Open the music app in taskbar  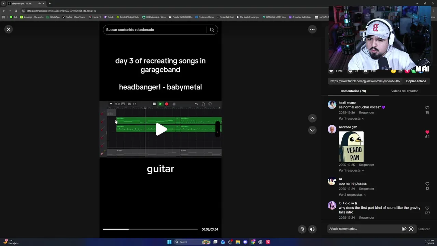click(x=268, y=242)
